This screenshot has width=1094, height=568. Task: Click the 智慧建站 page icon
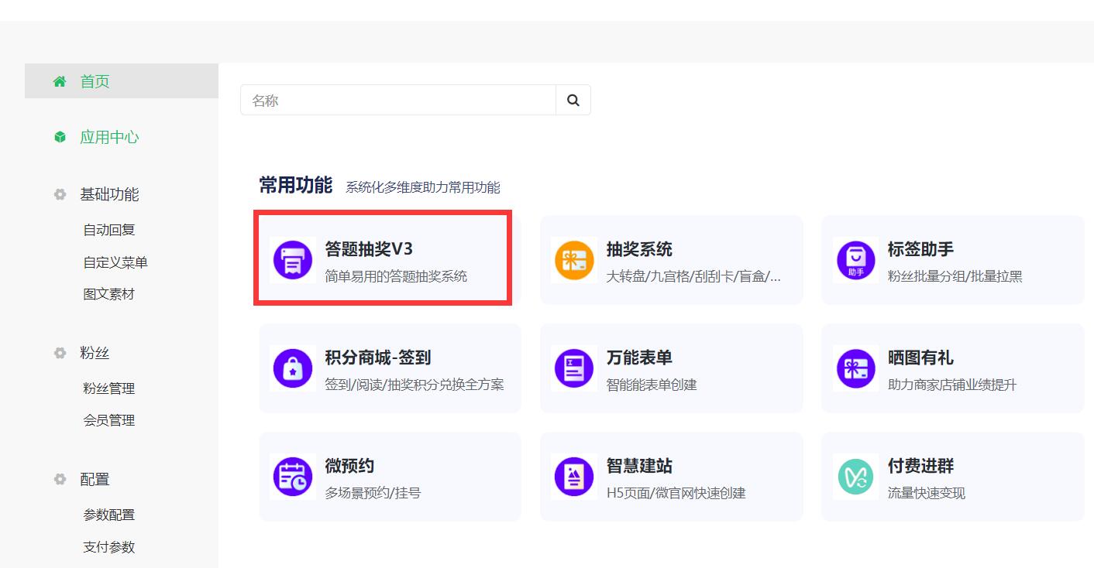pos(574,477)
